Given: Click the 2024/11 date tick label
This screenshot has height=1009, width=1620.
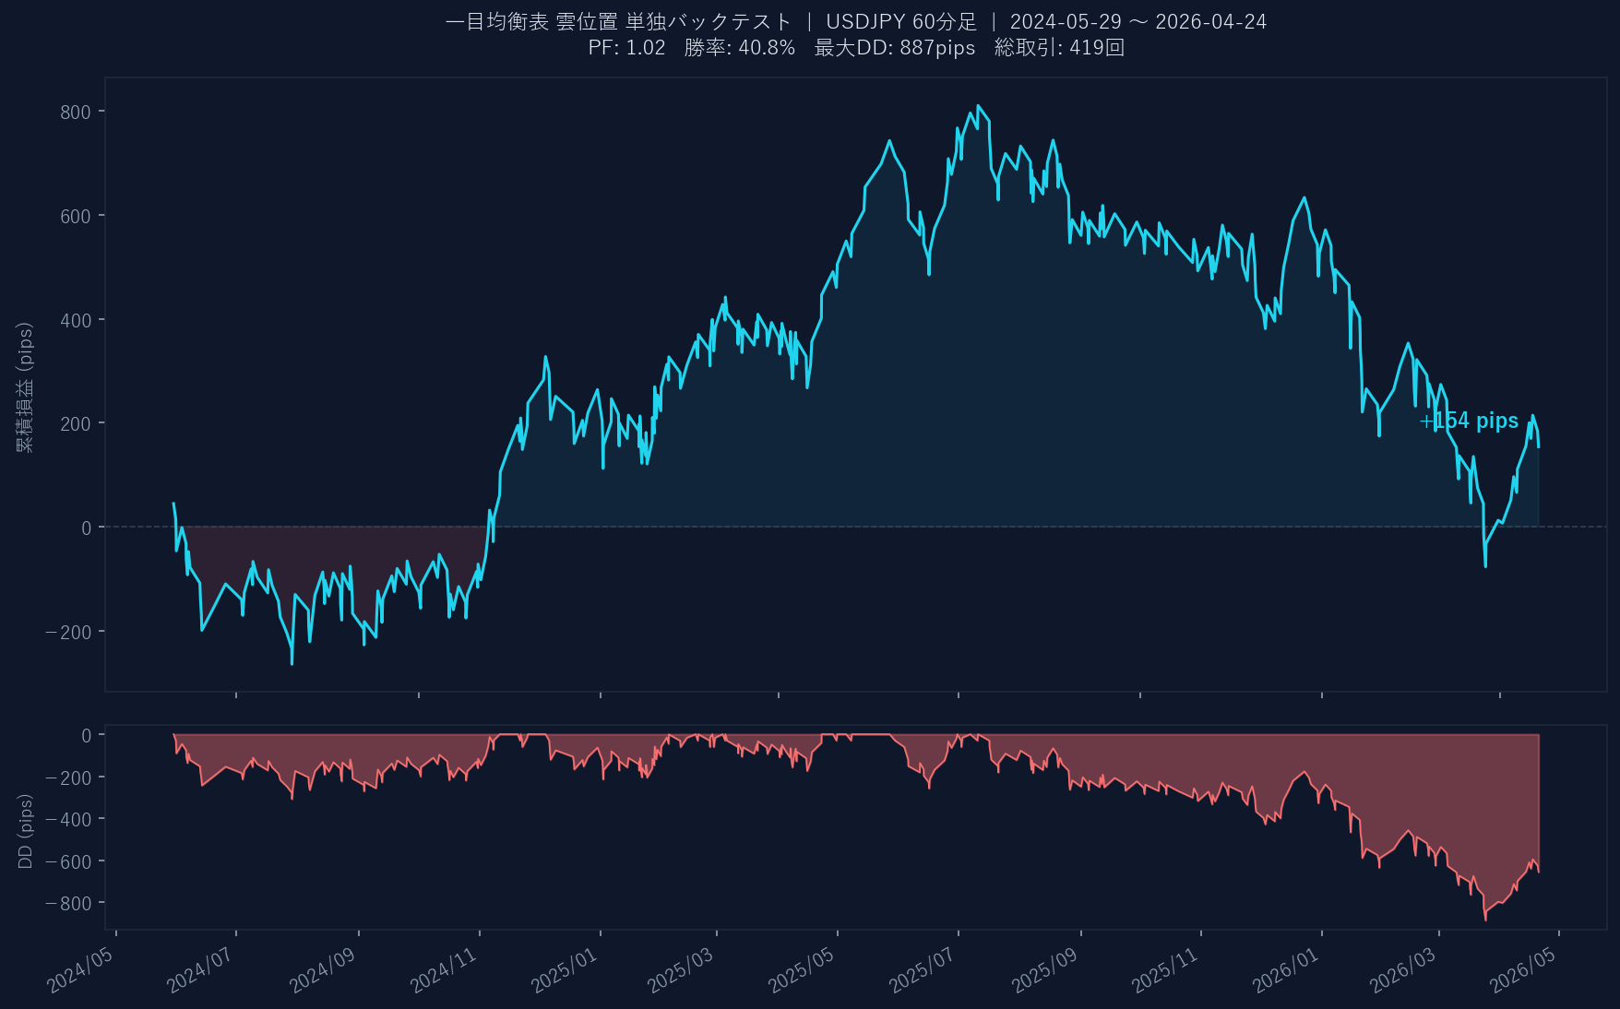Looking at the screenshot, I should tap(444, 970).
